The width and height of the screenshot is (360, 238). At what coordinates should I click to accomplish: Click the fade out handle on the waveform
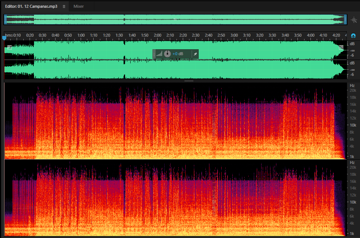pos(341,47)
